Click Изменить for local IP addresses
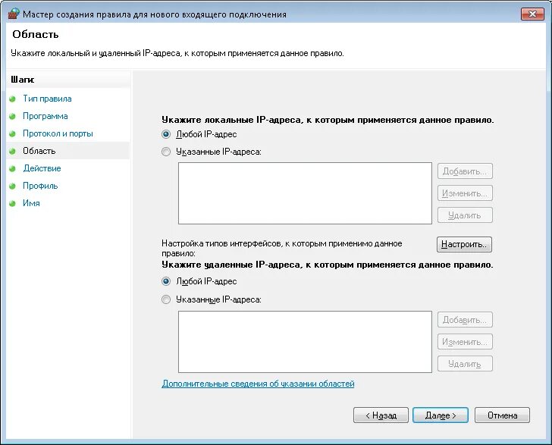Image resolution: width=552 pixels, height=445 pixels. pos(465,193)
